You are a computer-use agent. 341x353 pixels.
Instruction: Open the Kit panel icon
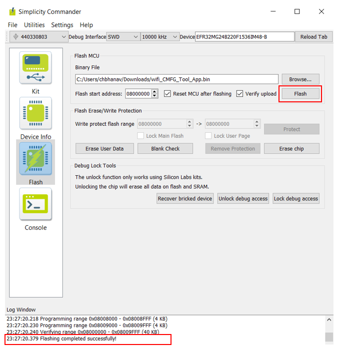(x=35, y=68)
